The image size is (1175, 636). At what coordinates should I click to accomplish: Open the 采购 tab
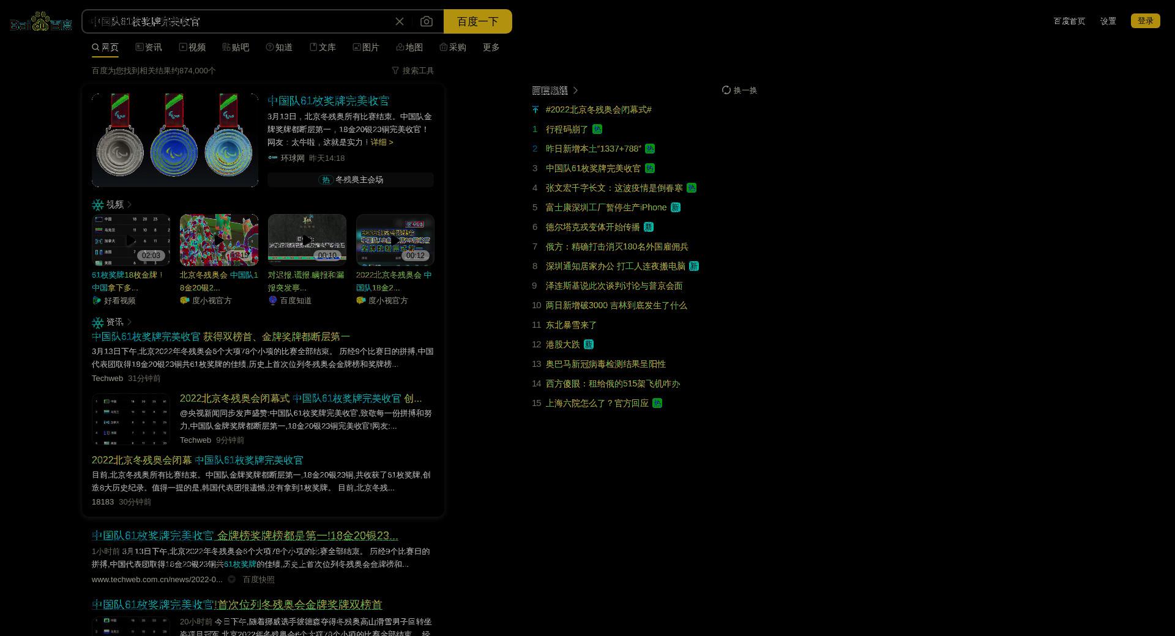[x=453, y=47]
